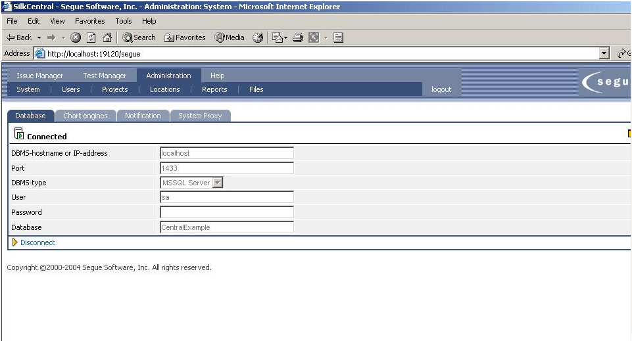Go to Home page icon

pyautogui.click(x=107, y=37)
